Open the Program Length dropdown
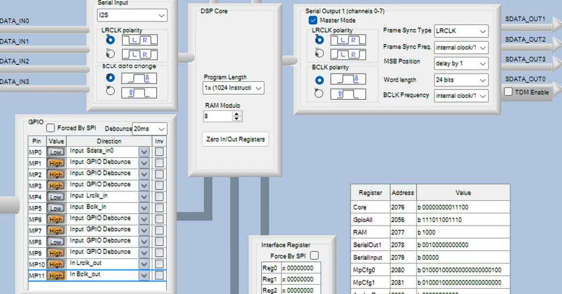 [x=233, y=88]
